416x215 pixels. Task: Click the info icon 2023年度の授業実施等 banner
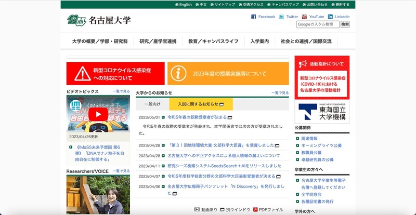point(228,74)
